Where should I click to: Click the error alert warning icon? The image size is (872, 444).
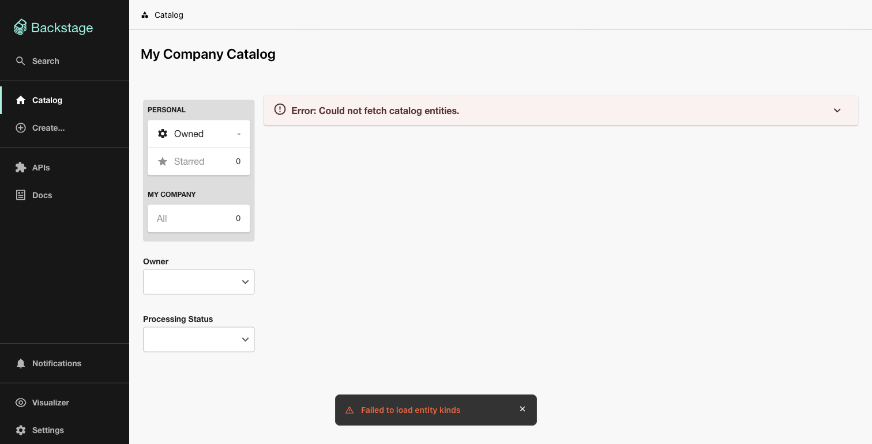pyautogui.click(x=280, y=108)
